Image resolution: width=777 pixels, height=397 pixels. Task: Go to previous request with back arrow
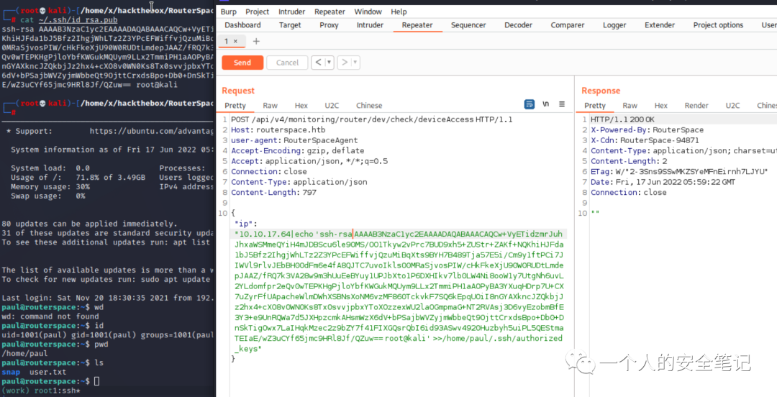click(318, 63)
